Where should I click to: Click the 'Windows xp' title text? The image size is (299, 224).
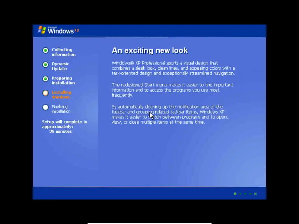pos(63,30)
